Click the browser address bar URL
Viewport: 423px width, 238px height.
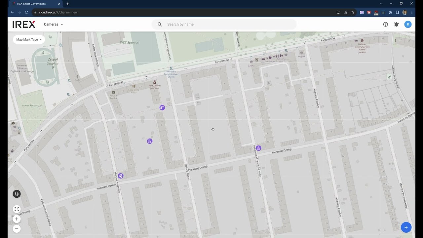pos(58,12)
